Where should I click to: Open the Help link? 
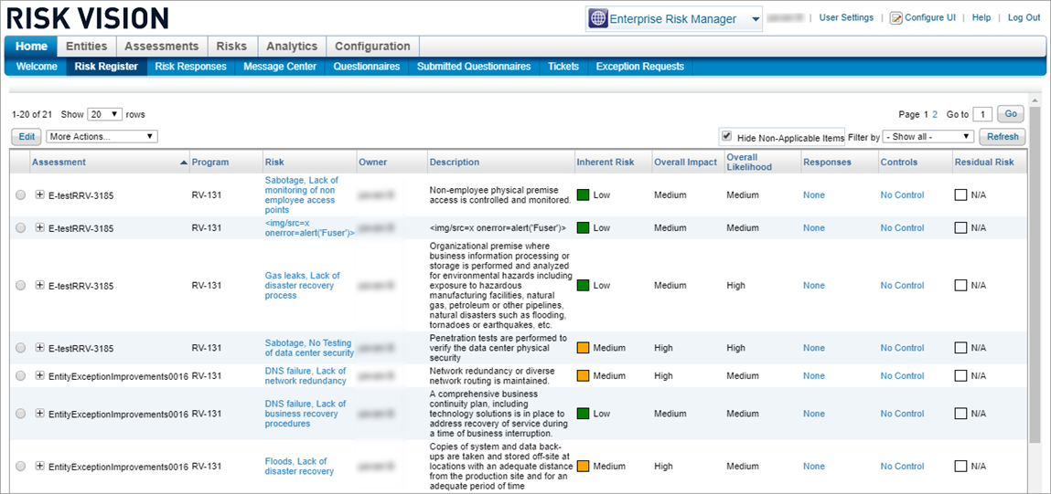pyautogui.click(x=981, y=17)
